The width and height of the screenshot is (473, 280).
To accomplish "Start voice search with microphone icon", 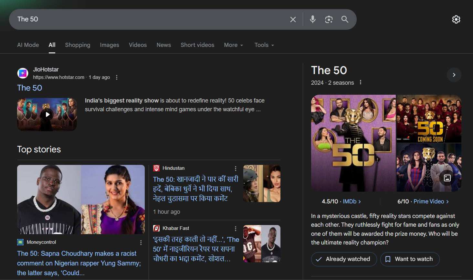I will pyautogui.click(x=312, y=19).
